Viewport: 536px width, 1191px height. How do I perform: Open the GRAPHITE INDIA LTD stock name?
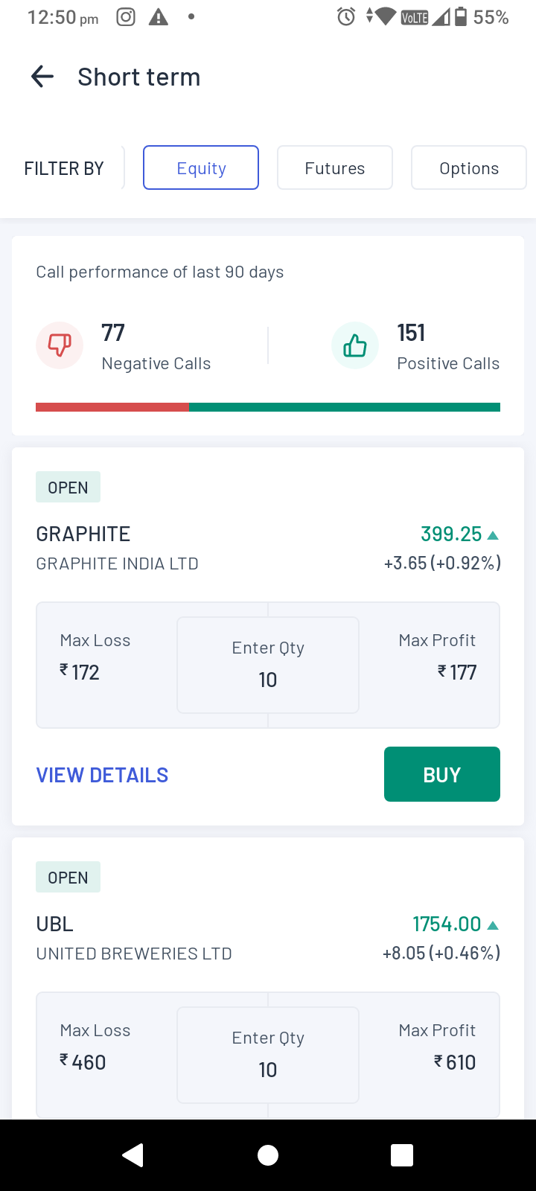(118, 563)
